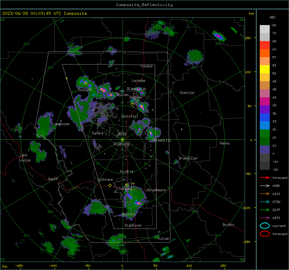Click the yellow diamond marker near RockyMH
This screenshot has height=270, width=289.
coord(86,84)
